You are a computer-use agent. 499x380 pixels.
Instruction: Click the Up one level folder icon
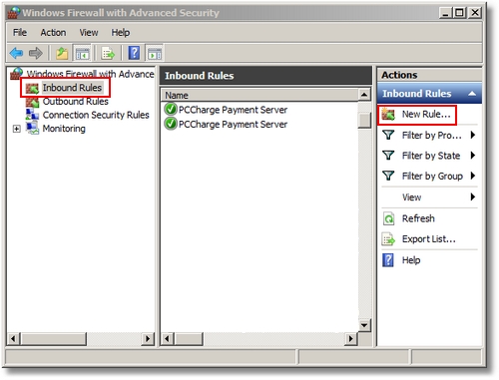62,53
